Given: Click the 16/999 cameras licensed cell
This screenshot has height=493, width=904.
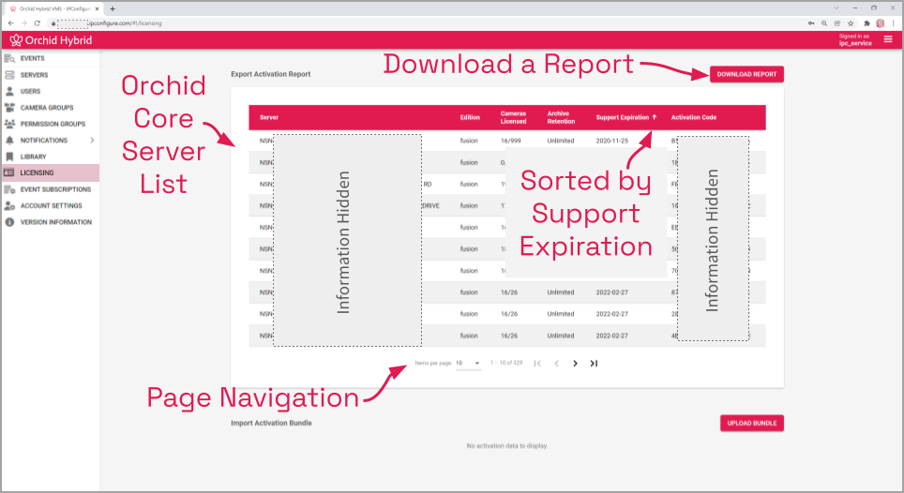Looking at the screenshot, I should 510,141.
